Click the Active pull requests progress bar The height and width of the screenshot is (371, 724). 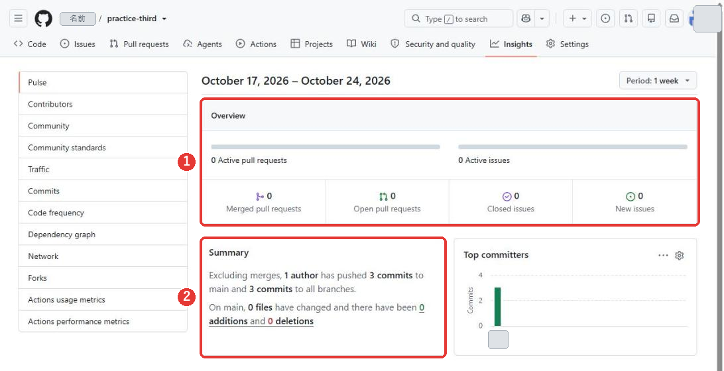326,146
